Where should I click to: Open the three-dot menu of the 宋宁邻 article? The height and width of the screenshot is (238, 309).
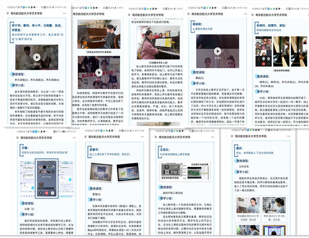(64, 13)
